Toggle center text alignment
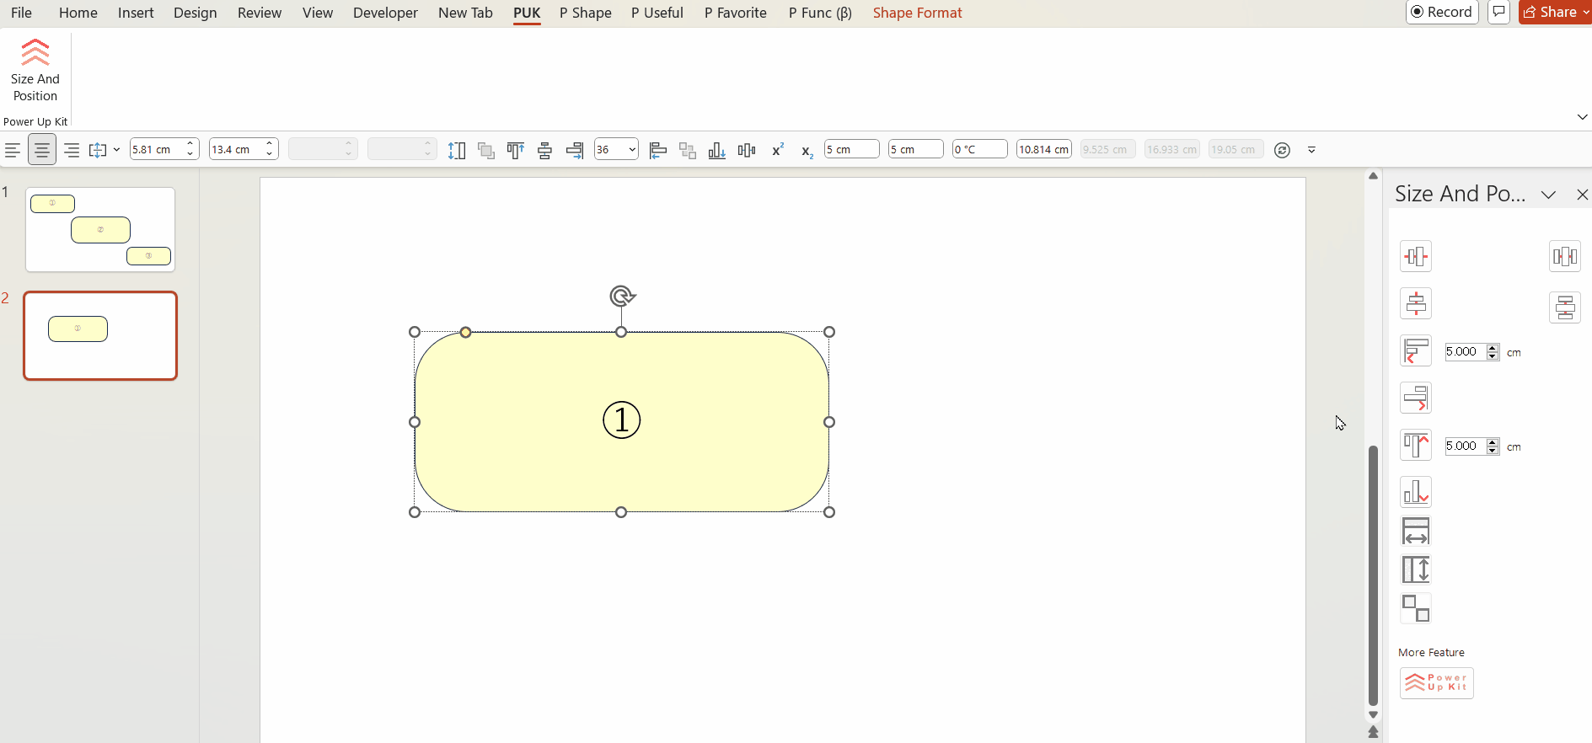The height and width of the screenshot is (743, 1592). pyautogui.click(x=41, y=150)
